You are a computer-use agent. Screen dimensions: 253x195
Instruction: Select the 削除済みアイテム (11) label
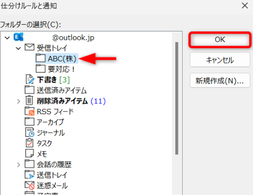[x=71, y=101]
